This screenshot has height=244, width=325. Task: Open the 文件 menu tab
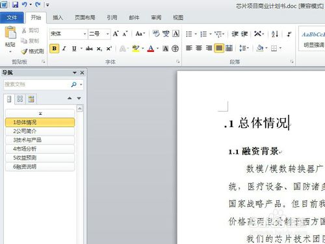pos(12,18)
